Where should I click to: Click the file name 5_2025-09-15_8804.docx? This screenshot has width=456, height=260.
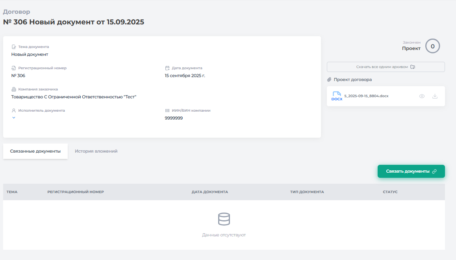pyautogui.click(x=366, y=96)
